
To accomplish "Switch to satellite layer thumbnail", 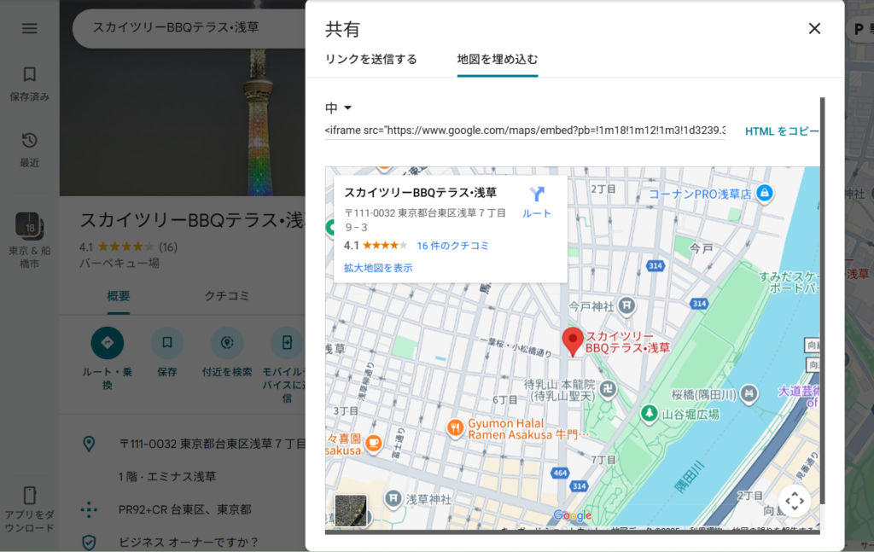I will (351, 510).
